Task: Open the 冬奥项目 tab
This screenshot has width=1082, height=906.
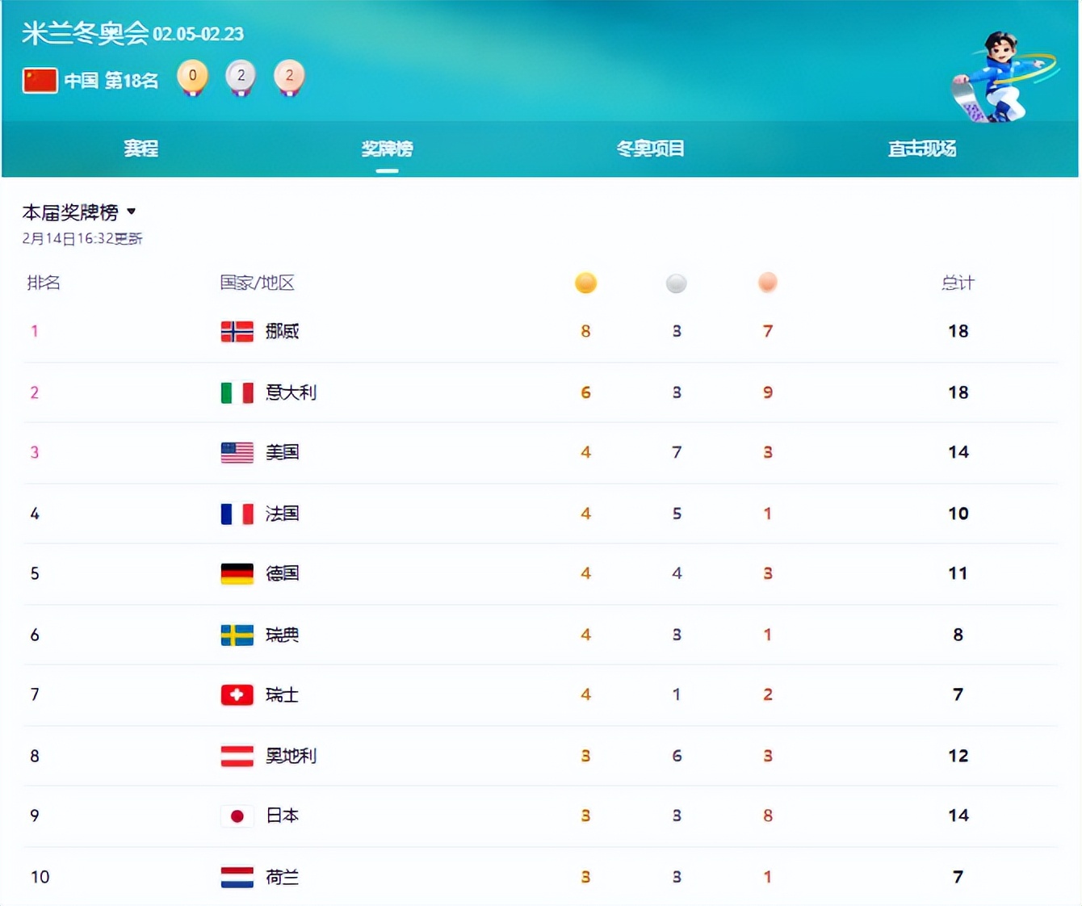Action: pyautogui.click(x=650, y=149)
